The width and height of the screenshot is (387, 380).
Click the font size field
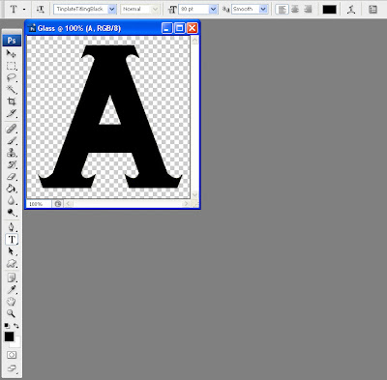pos(194,10)
